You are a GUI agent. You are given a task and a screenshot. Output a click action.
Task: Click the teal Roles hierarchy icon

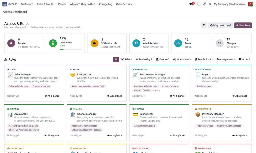178,43
